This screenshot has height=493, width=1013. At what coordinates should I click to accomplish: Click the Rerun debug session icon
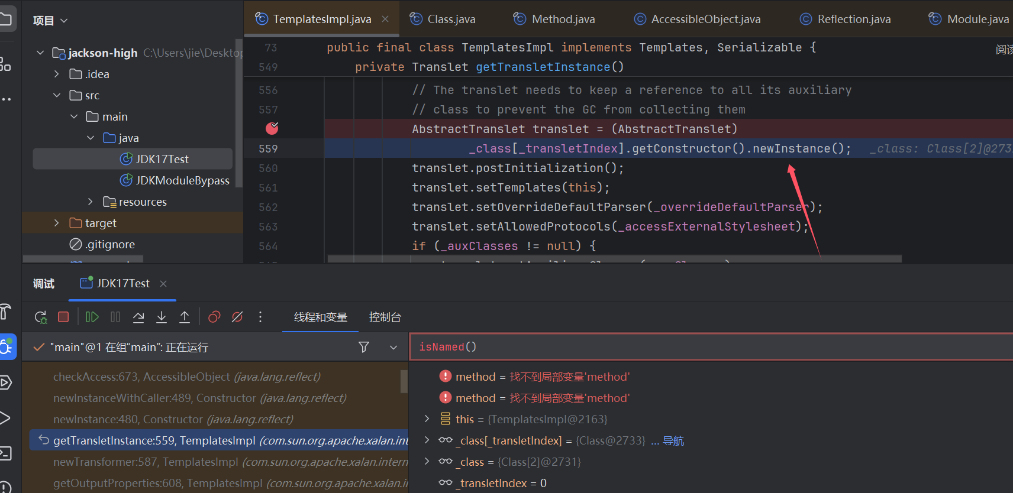(41, 317)
